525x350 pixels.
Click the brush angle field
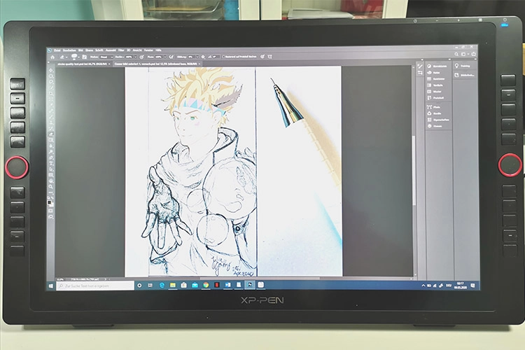tap(216, 57)
